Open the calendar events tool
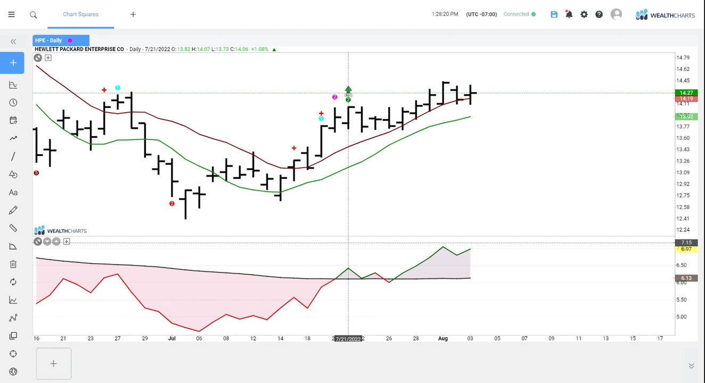 13,121
